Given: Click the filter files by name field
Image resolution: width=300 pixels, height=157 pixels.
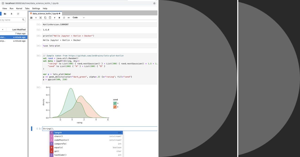Looking at the screenshot, I should coord(12,20).
